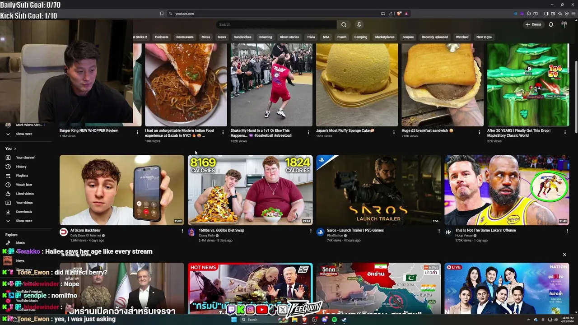Screen dimensions: 578x325
Task: Play the 8169 vs 1824 calories thumbnail
Action: [250, 190]
